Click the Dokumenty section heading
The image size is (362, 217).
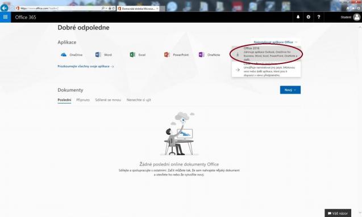70,90
